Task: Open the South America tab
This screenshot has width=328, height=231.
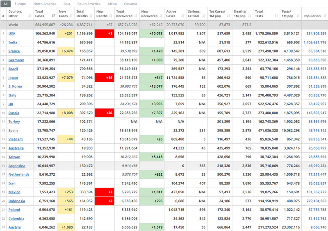Action: pyautogui.click(x=89, y=4)
